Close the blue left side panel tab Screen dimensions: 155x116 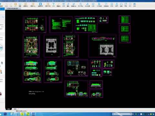(4, 9)
